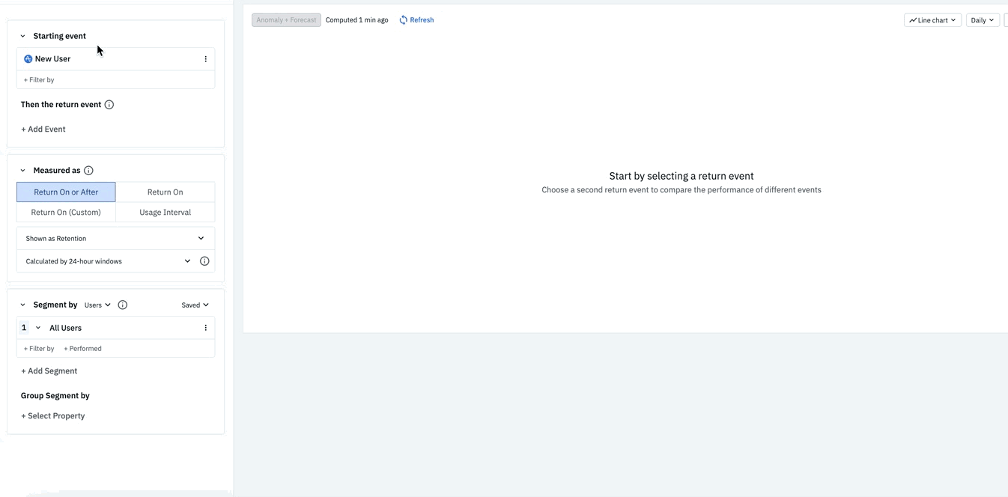
Task: Click the info icon beside 24-hour windows
Action: 204,260
